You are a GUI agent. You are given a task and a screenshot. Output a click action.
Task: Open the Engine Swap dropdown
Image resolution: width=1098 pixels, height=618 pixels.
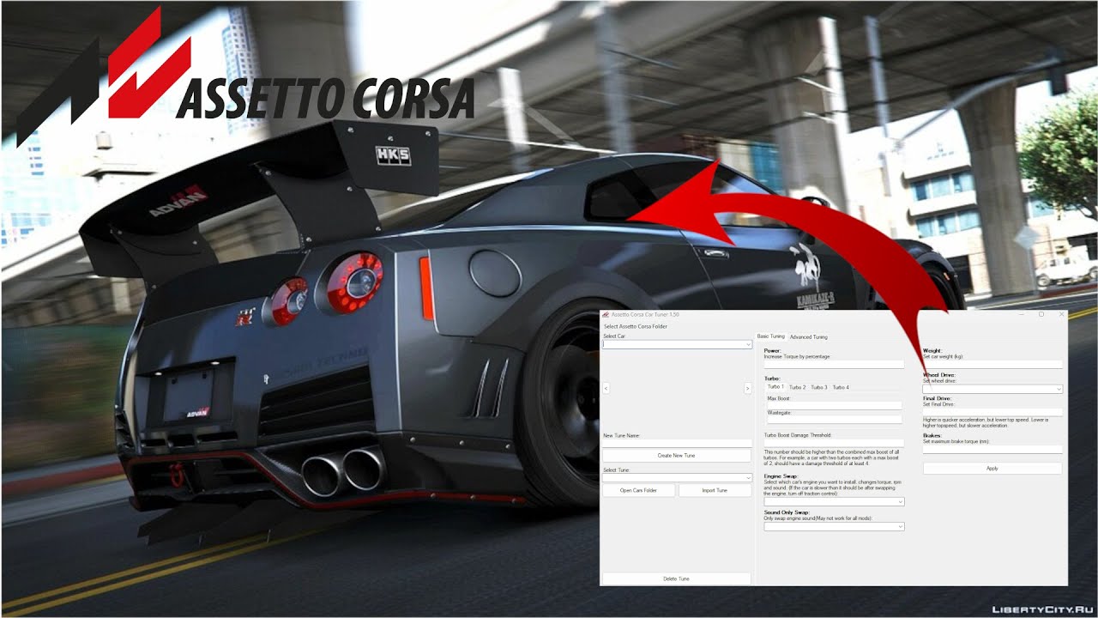point(835,501)
